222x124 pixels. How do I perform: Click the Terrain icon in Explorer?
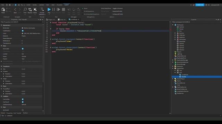tap(178, 29)
